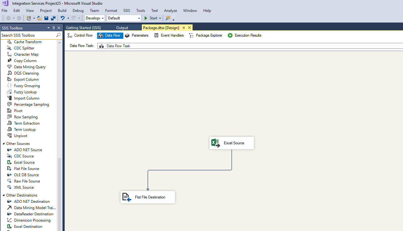Screen dimensions: 403x231
Task: Toggle auto-hide pin on SSIS Toolbox
Action: pos(54,28)
